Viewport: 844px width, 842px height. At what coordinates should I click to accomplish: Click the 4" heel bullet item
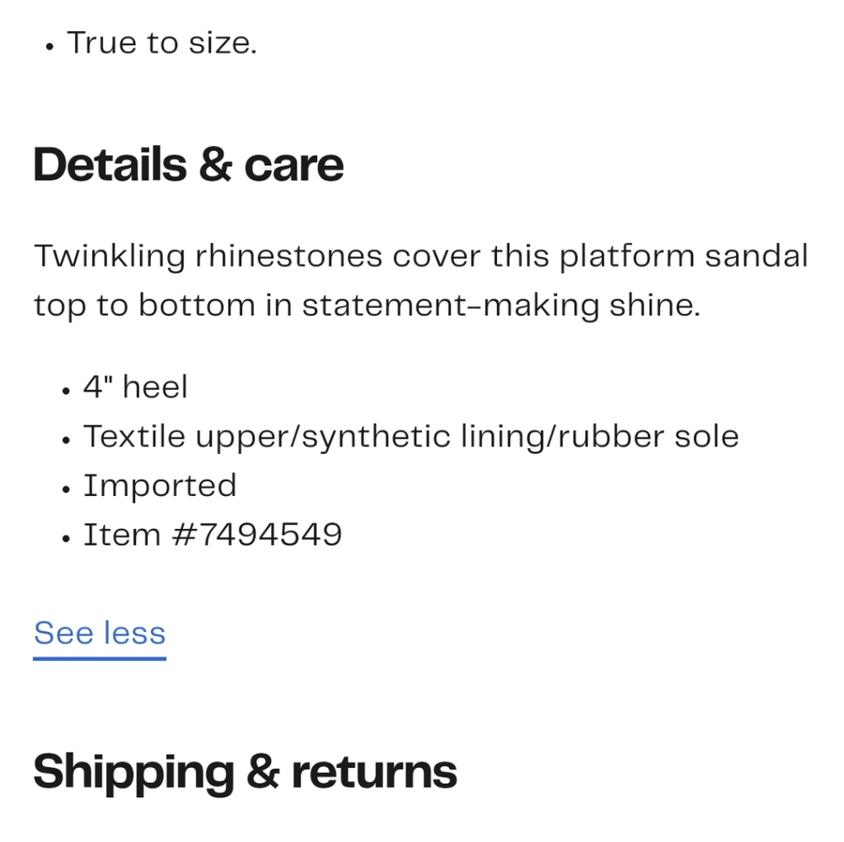click(x=135, y=387)
